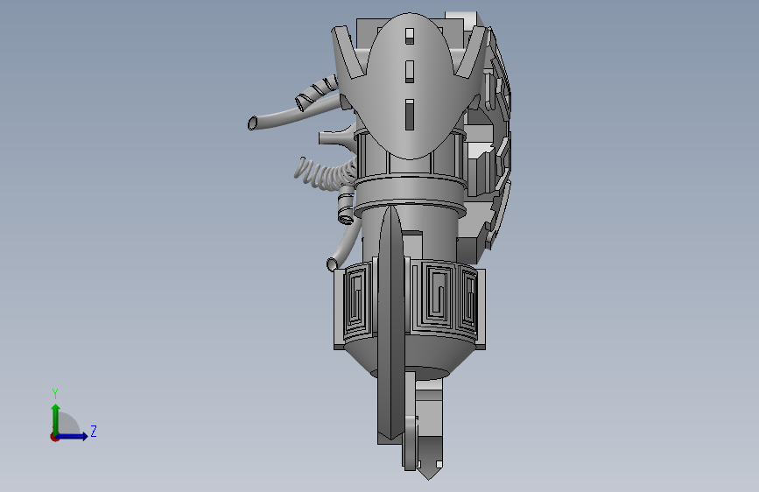Select the vertical blade fin on model front
Screen dimensions: 759x492
(x=391, y=322)
